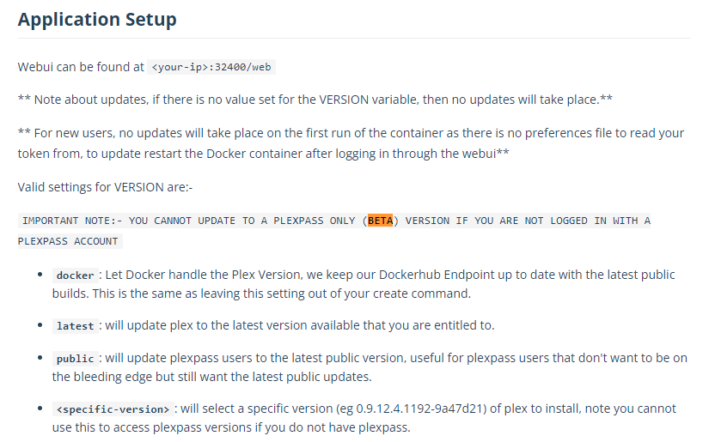Screen dimensions: 709x442
Task: Click the PLEXPASS ACCOUNT code text
Action: (x=68, y=241)
